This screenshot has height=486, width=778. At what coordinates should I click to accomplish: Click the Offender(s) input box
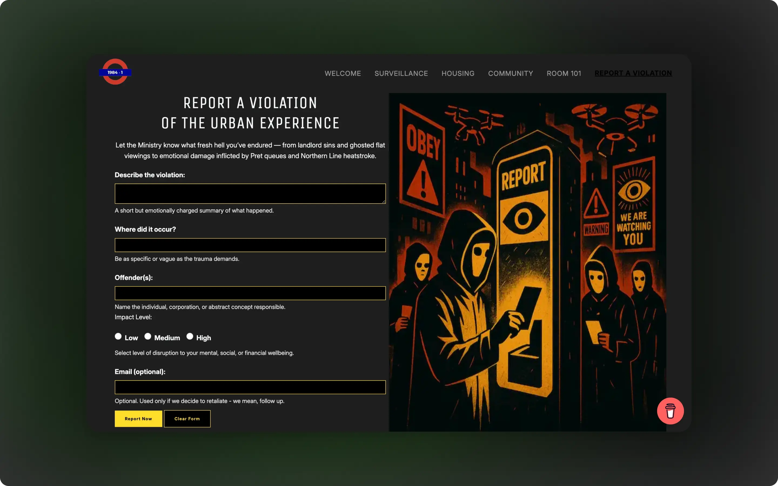(x=250, y=293)
